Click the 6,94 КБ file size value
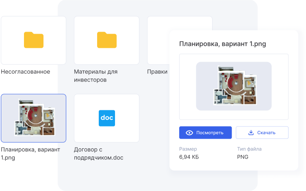The height and width of the screenshot is (191, 306). coord(189,157)
